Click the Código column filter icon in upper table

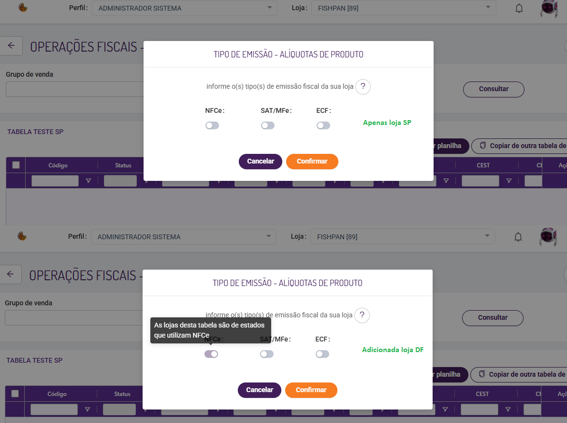[88, 181]
